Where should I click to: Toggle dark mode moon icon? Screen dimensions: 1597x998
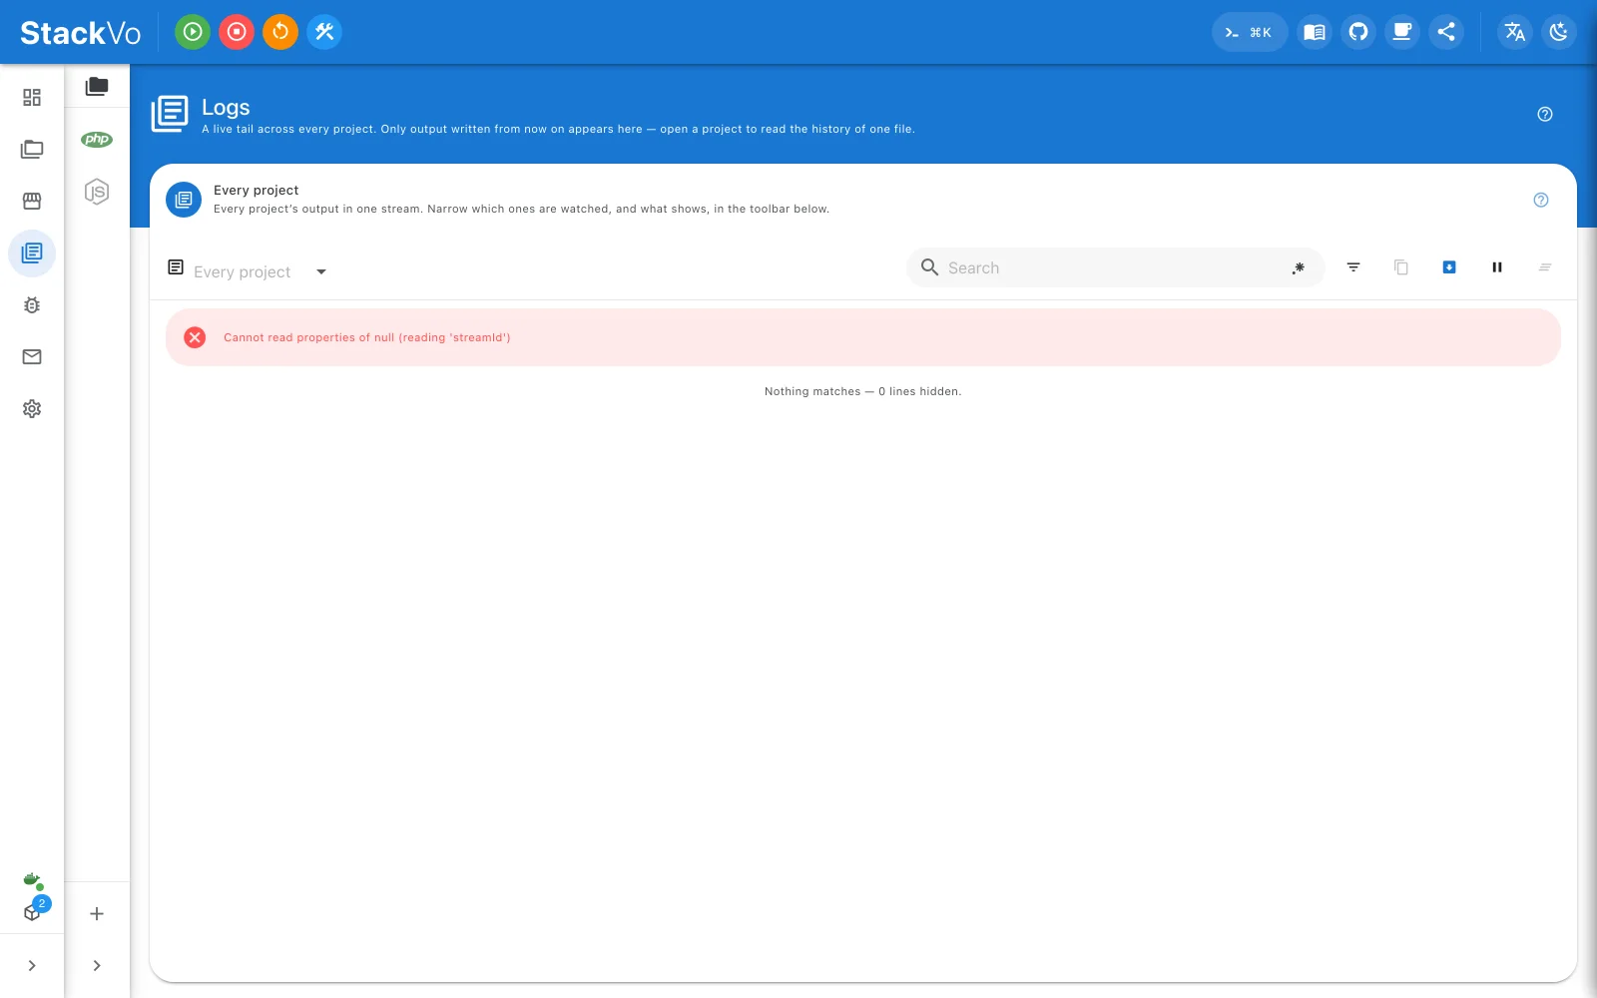(x=1559, y=32)
